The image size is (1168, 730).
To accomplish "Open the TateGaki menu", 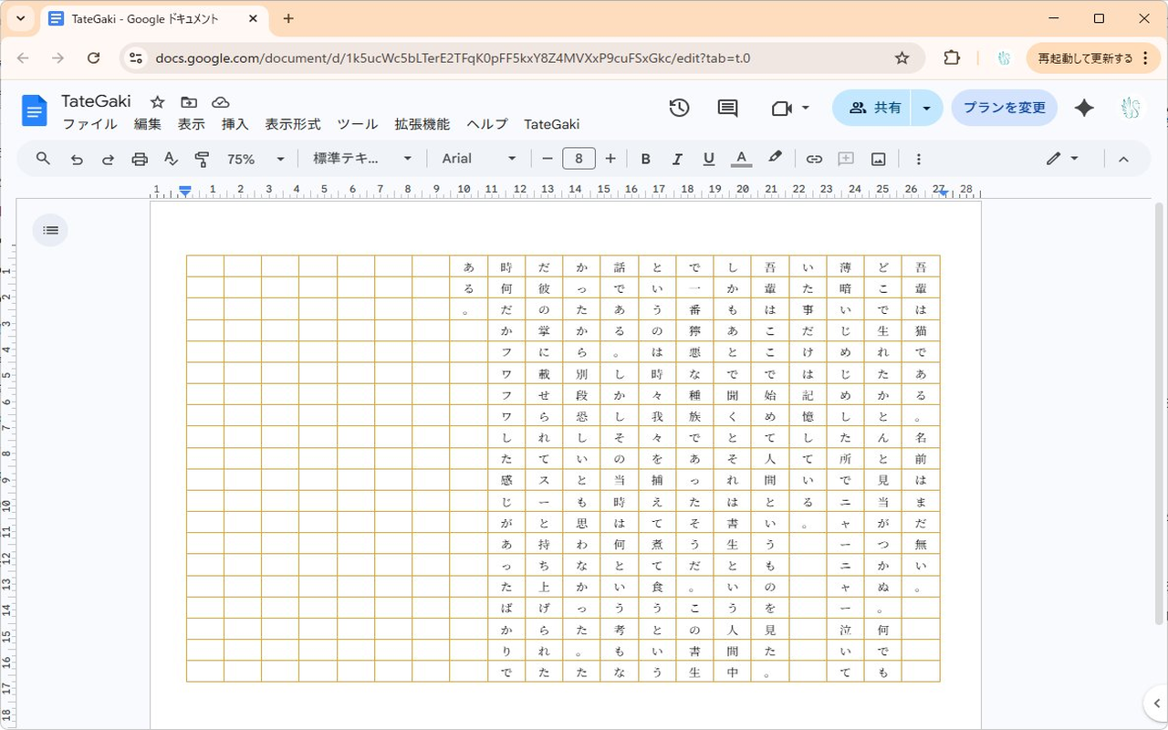I will [552, 124].
